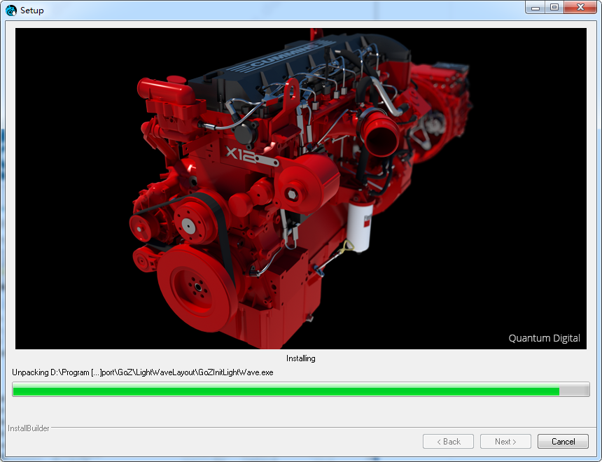Minimize the Setup window
Viewport: 602px width, 462px height.
click(535, 7)
